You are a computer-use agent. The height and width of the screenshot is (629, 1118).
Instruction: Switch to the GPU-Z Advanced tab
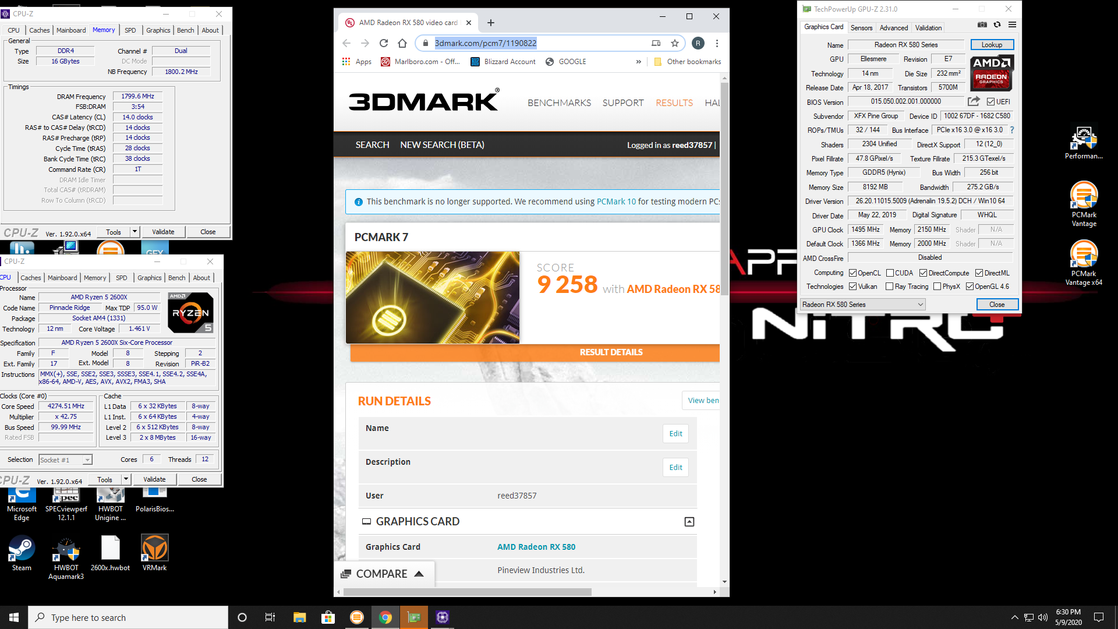coord(894,28)
